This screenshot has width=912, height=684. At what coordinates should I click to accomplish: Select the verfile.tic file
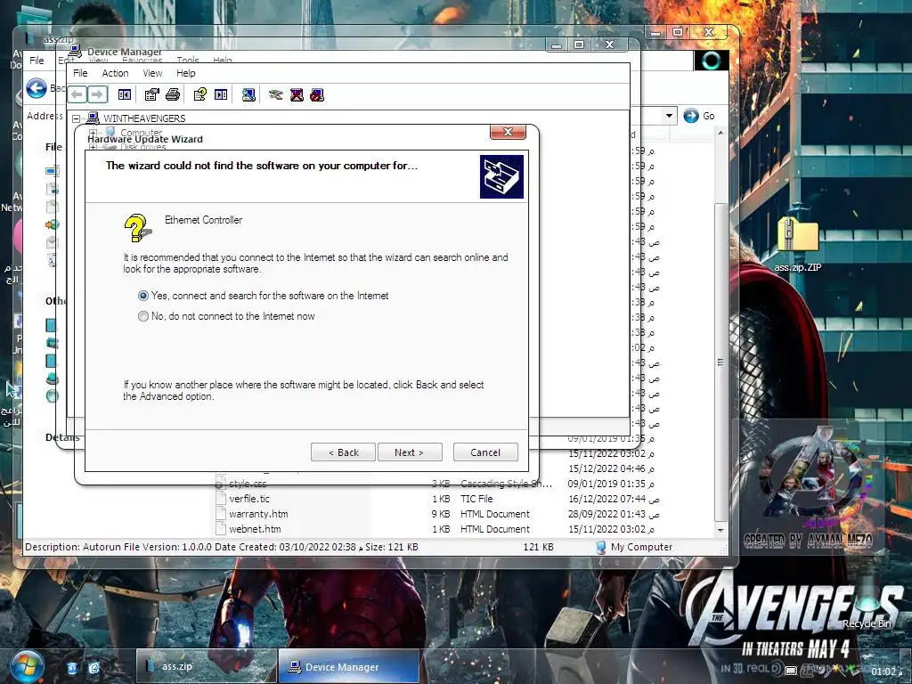pos(249,499)
